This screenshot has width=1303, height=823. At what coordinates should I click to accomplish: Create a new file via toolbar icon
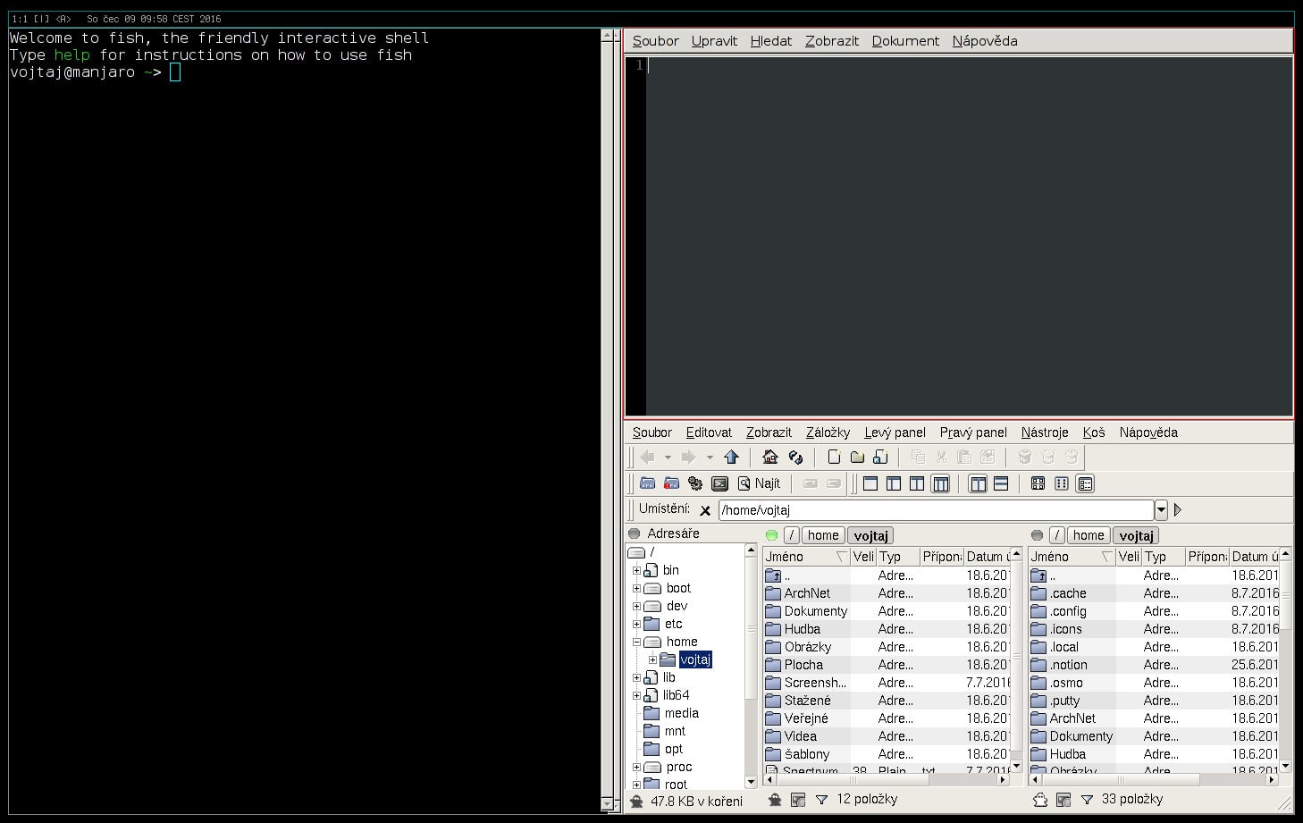(x=834, y=458)
